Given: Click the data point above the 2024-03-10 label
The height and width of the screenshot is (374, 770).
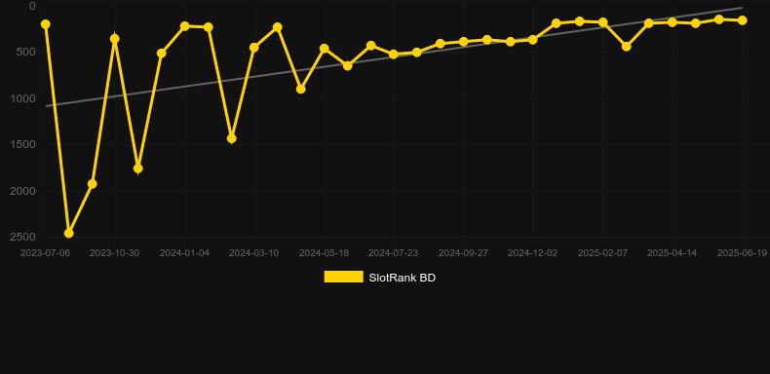Looking at the screenshot, I should point(253,48).
